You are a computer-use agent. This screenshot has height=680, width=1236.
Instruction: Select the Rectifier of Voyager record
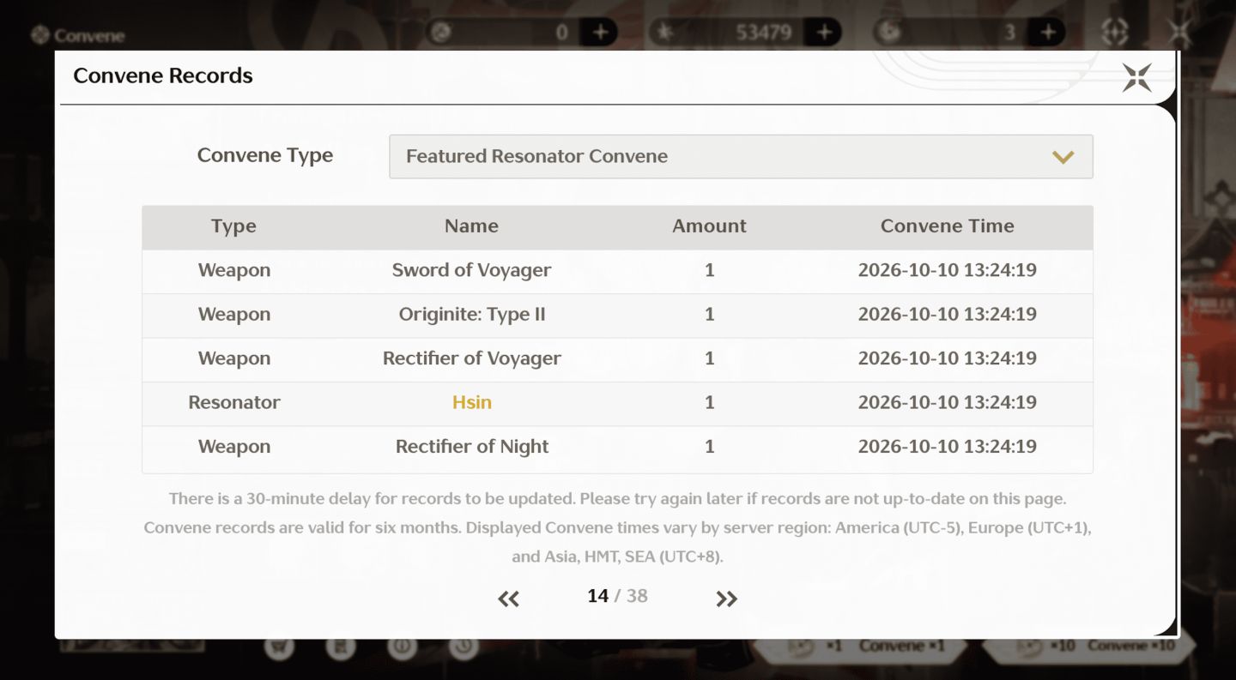tap(617, 358)
